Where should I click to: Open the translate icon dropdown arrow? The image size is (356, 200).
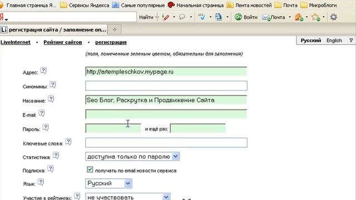(x=228, y=17)
